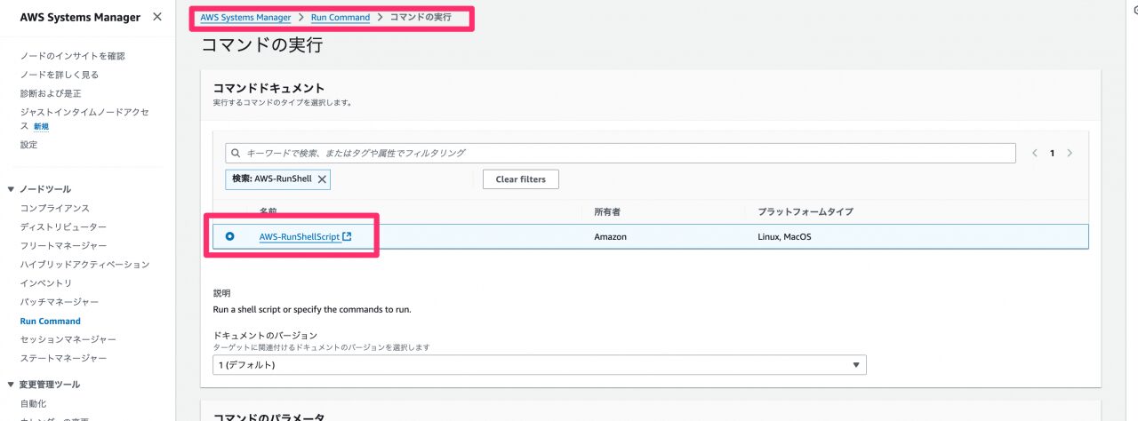Collapse the ノードツール section

point(11,189)
